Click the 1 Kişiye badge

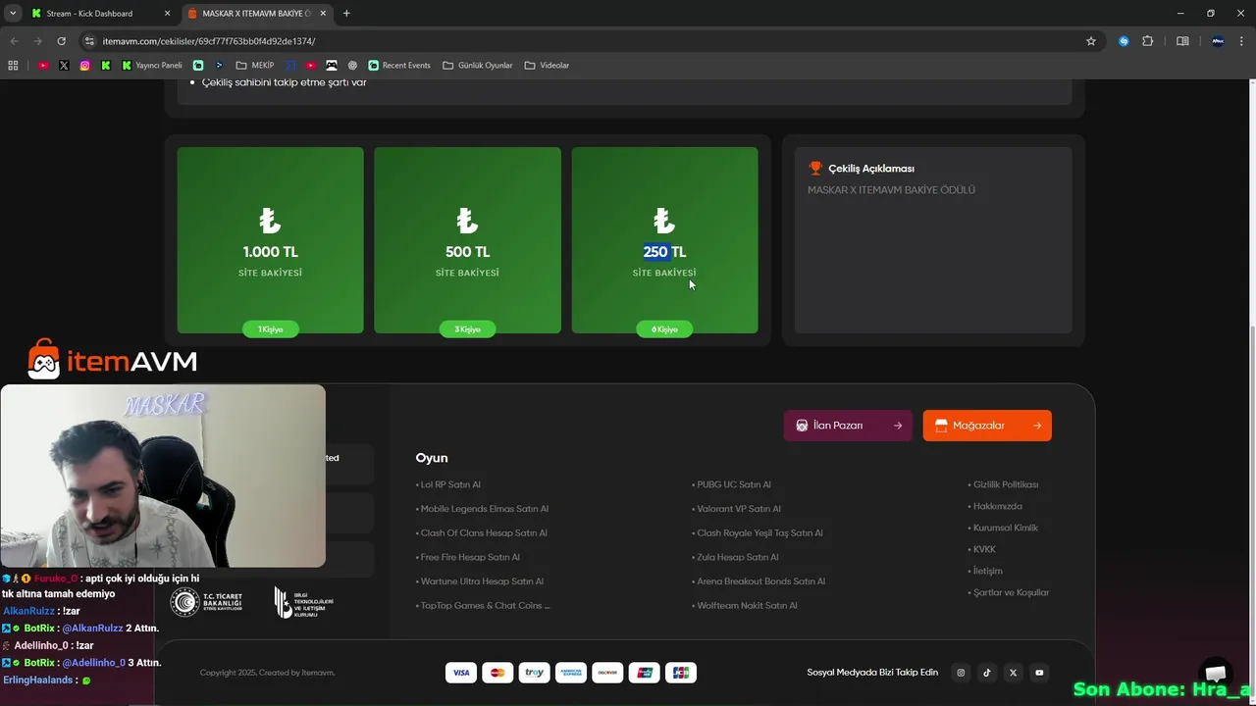[x=270, y=329]
